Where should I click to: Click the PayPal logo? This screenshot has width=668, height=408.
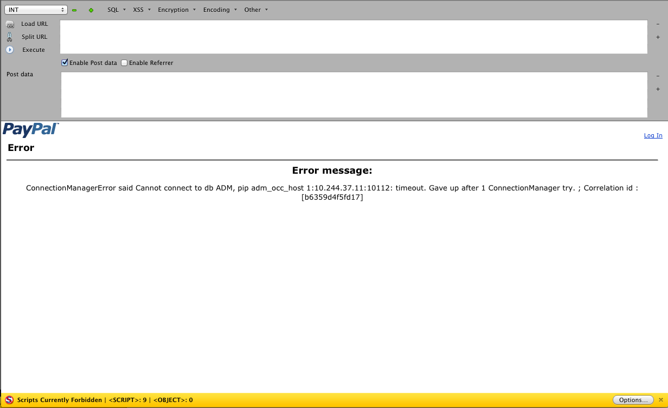(31, 129)
